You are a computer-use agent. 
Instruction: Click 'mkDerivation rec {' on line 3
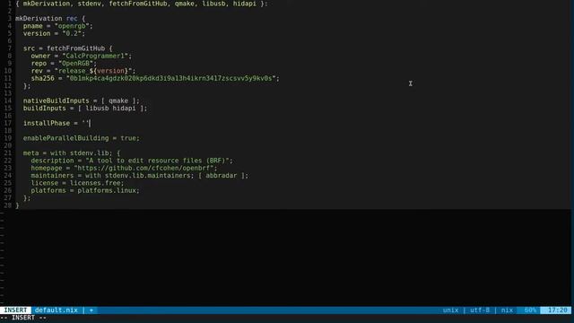tap(50, 18)
